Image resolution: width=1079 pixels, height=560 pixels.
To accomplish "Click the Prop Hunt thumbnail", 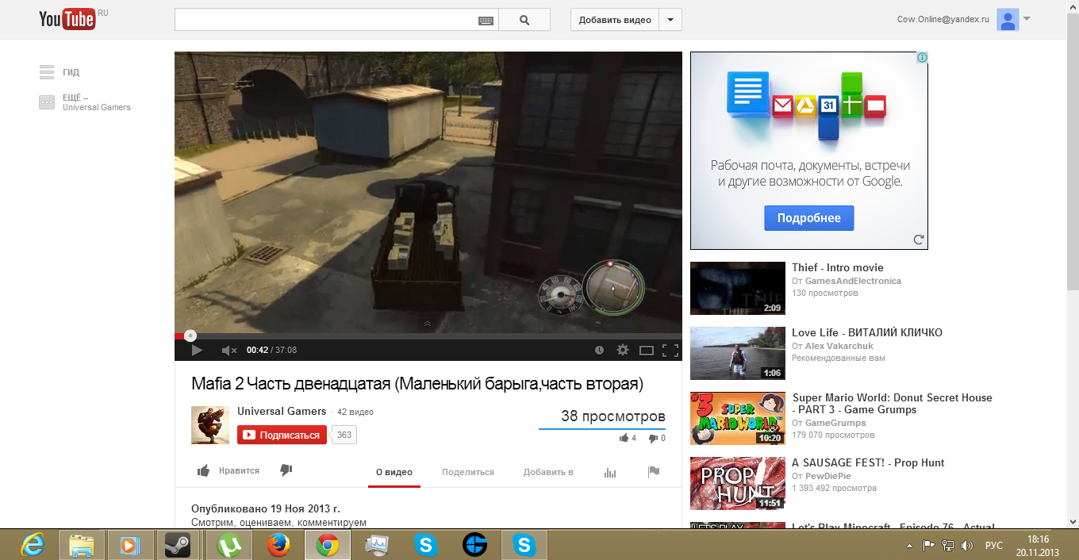I will pyautogui.click(x=737, y=483).
